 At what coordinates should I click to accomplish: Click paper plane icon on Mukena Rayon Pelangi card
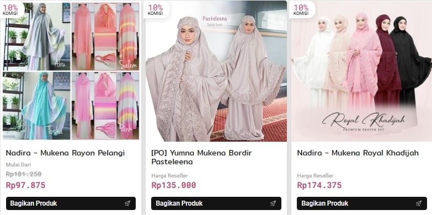click(127, 203)
